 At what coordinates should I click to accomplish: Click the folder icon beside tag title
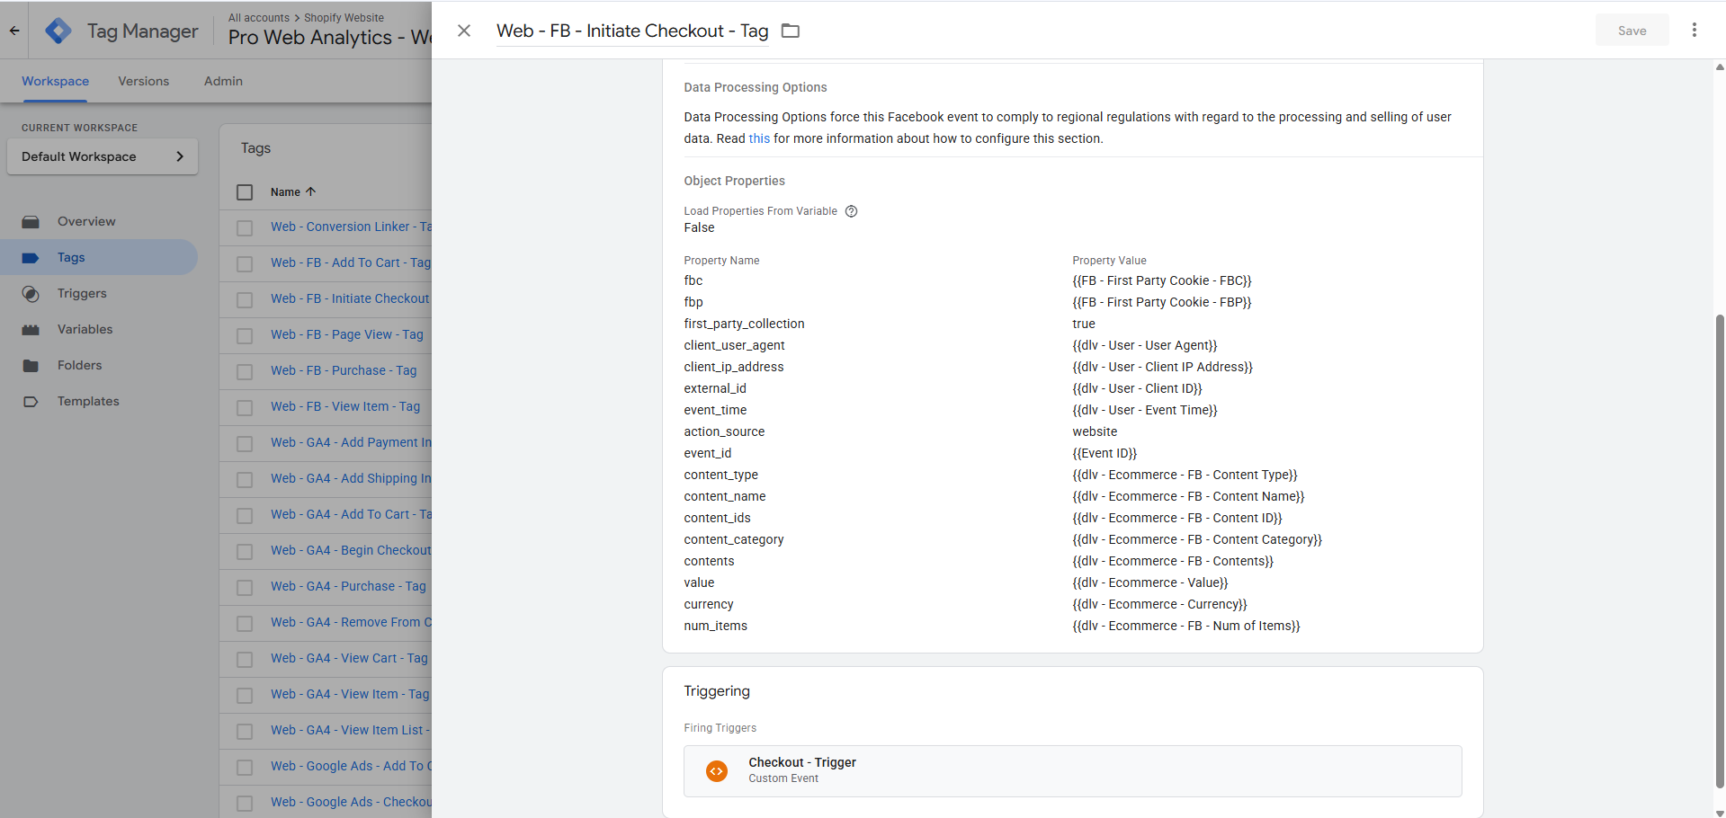(x=790, y=31)
